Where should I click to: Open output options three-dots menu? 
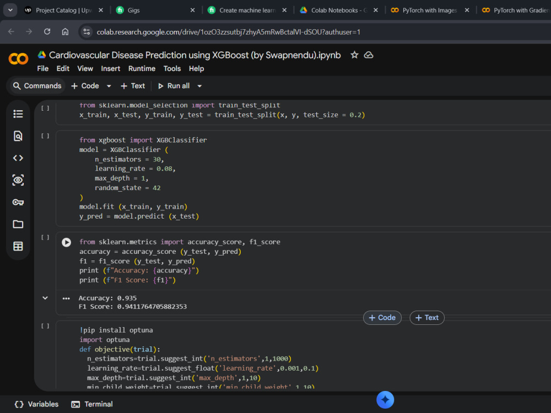click(66, 298)
